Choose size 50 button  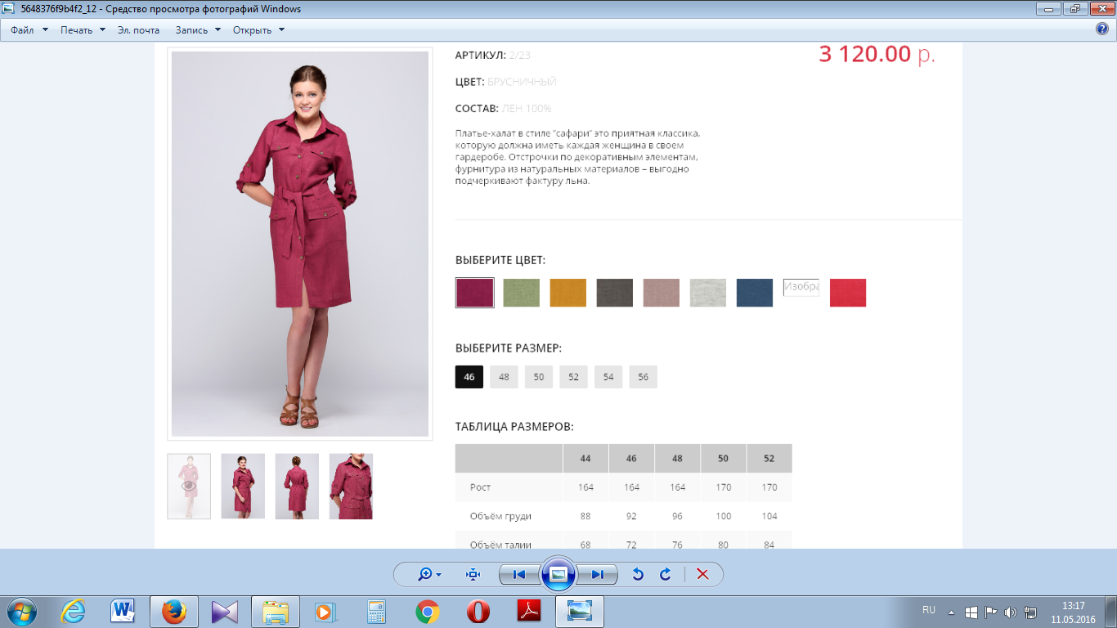click(x=539, y=377)
